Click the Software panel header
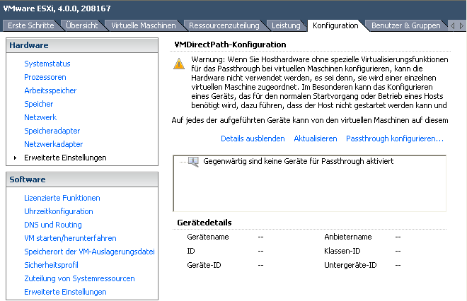Viewport: 467px width, 301px height. 82,179
